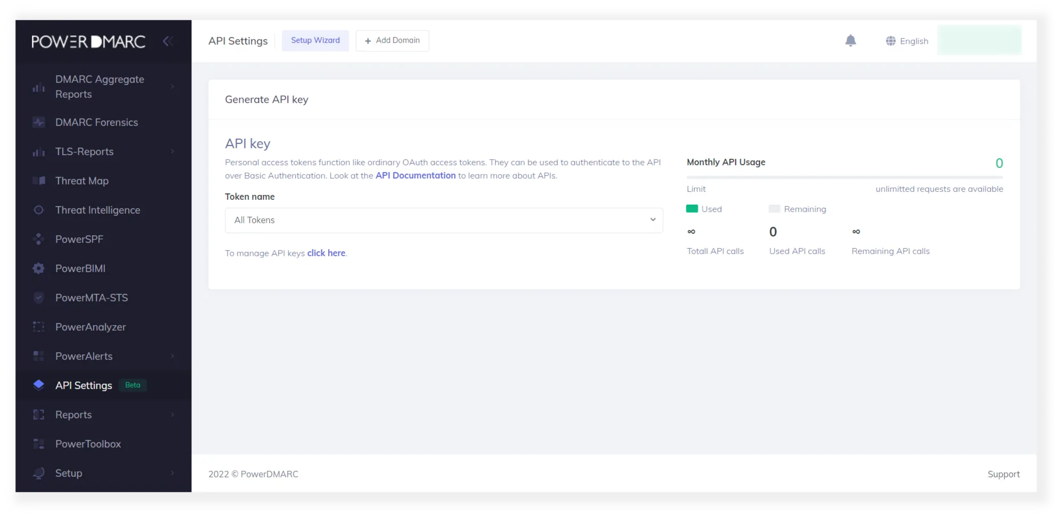This screenshot has width=1054, height=513.
Task: Click the Threat Map icon
Action: point(38,181)
